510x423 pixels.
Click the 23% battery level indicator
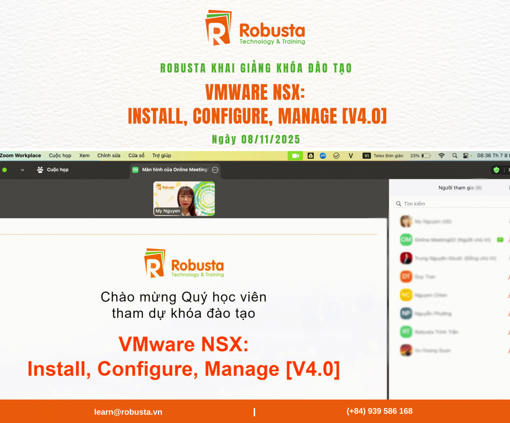pyautogui.click(x=415, y=156)
